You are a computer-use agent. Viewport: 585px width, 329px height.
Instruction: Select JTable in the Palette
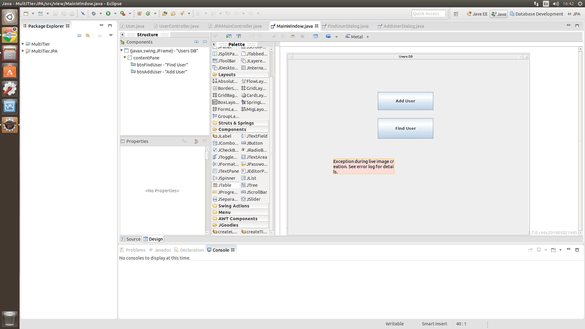pyautogui.click(x=225, y=185)
